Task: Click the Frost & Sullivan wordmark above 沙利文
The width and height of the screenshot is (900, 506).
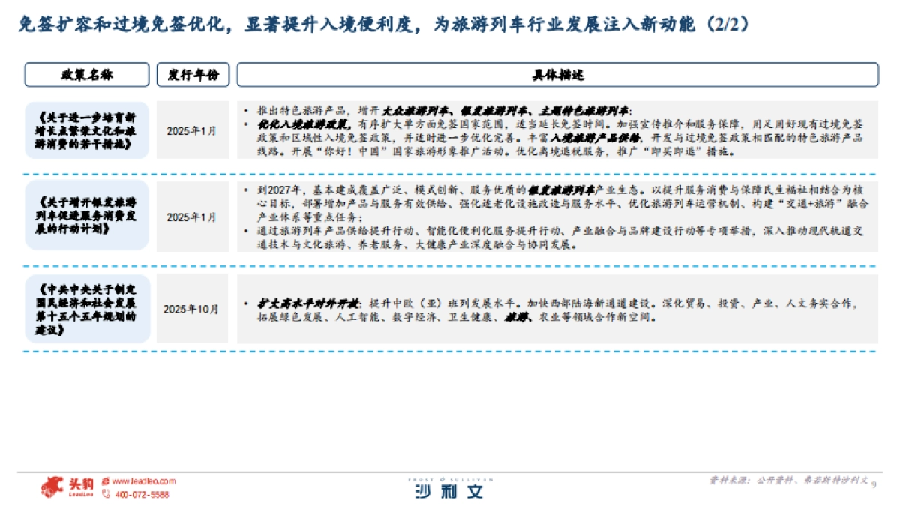Action: click(x=450, y=478)
